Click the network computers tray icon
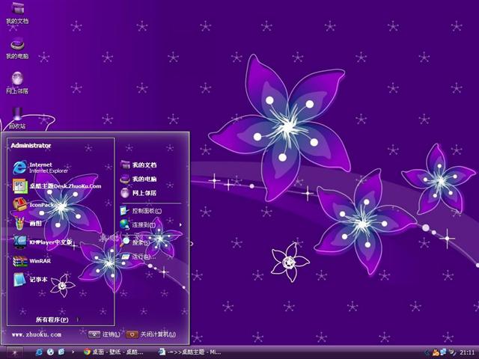Viewport: 479px width, 359px height. coord(443,352)
